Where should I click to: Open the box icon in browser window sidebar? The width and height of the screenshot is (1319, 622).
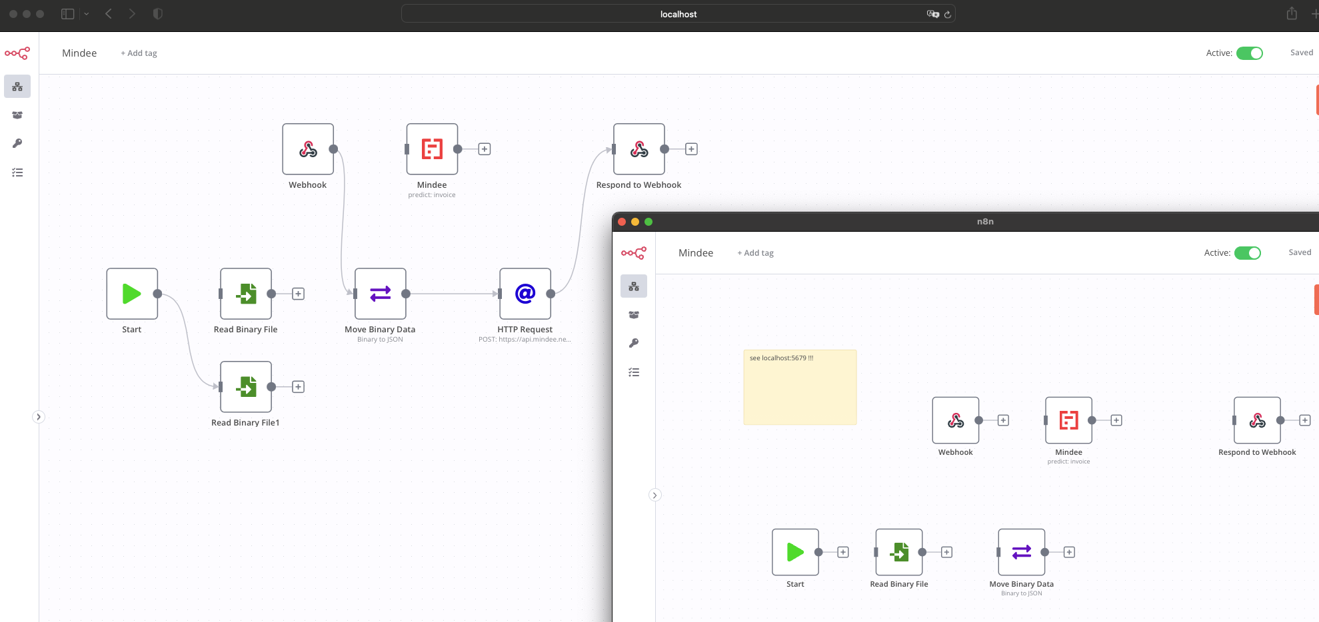point(17,115)
